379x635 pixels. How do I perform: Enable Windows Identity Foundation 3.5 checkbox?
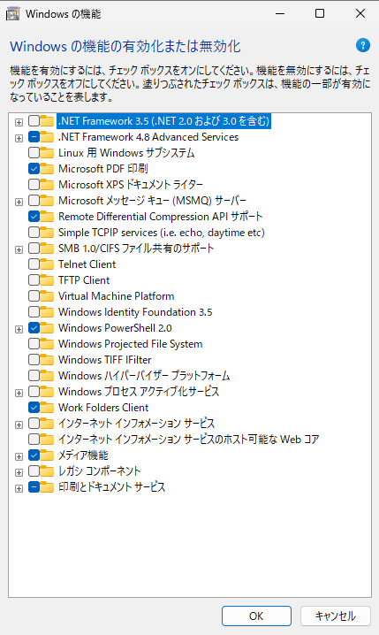click(34, 312)
